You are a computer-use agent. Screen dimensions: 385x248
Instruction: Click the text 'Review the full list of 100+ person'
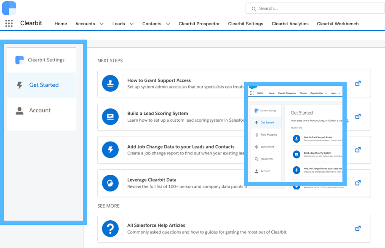tap(187, 187)
